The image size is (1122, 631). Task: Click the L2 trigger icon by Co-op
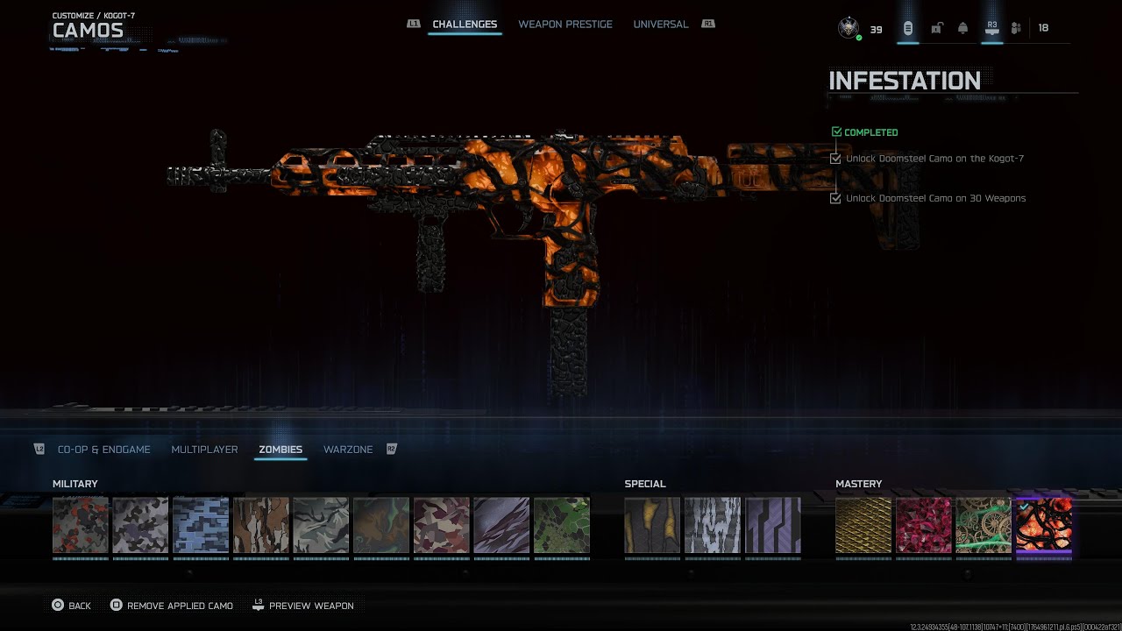click(x=39, y=449)
